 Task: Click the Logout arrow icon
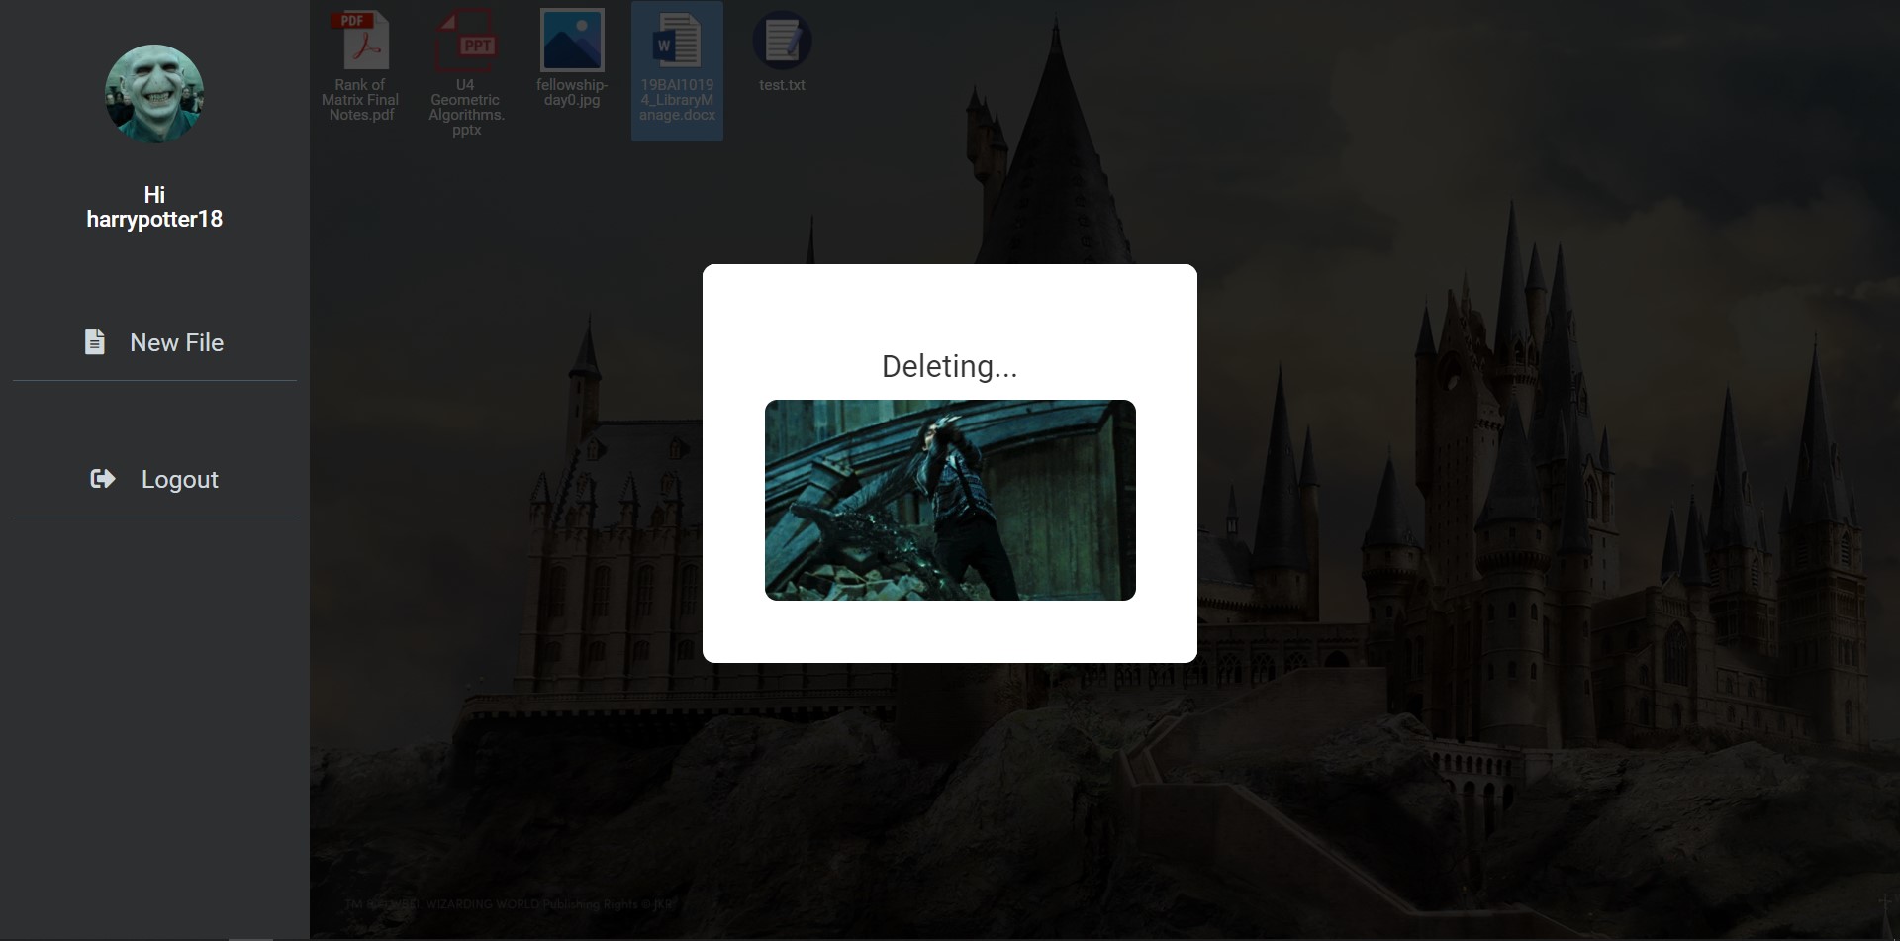coord(103,479)
